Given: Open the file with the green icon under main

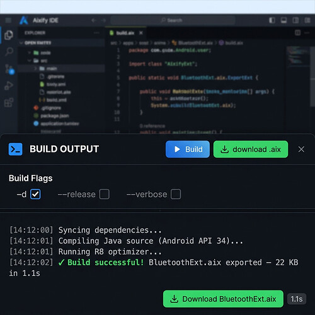Looking at the screenshot, I should click(52, 84).
